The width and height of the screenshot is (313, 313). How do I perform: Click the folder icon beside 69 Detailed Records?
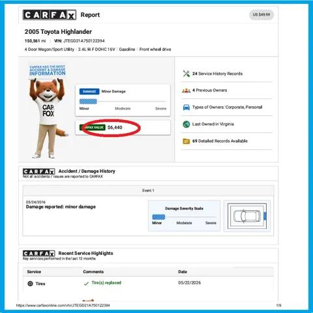186,141
